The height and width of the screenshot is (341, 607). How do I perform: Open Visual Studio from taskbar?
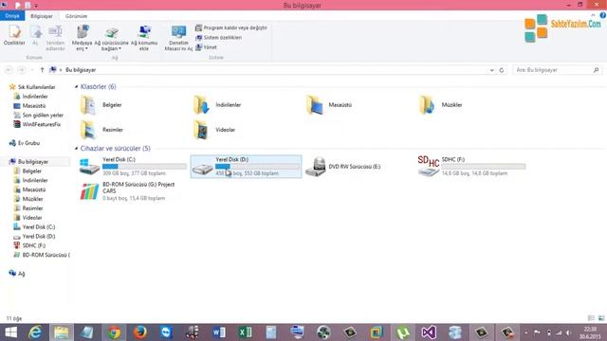tap(429, 332)
